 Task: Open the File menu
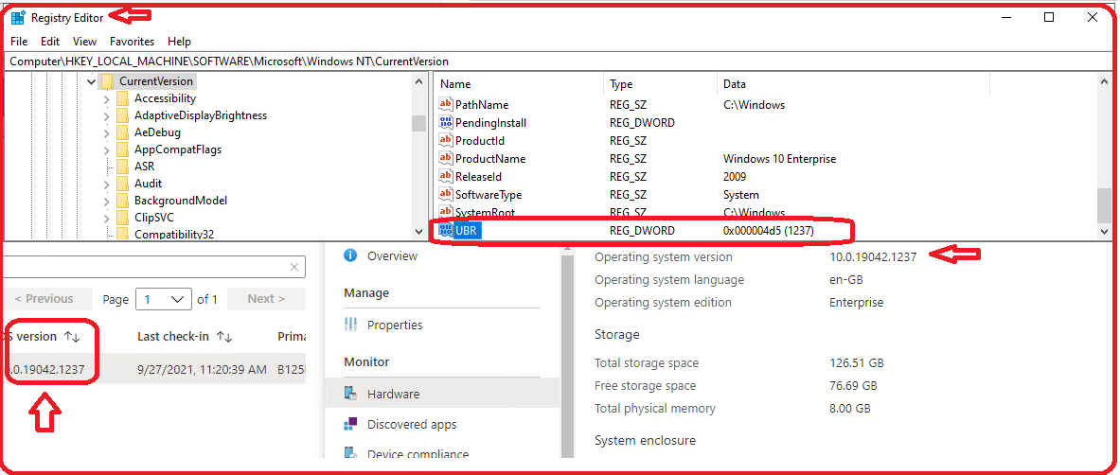19,42
